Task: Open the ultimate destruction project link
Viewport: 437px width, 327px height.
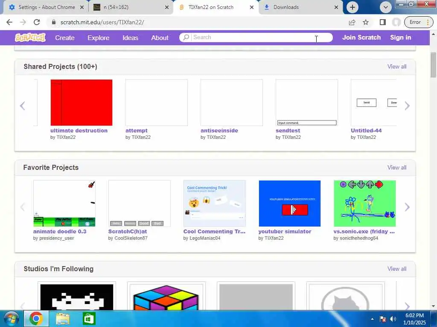Action: (x=79, y=130)
